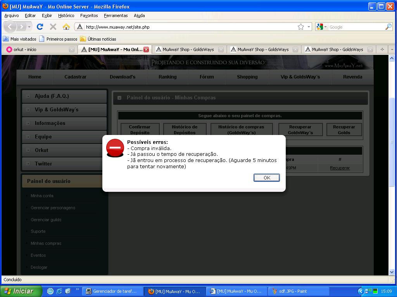Image resolution: width=397 pixels, height=297 pixels.
Task: Click Recuperar GoldsWay's button
Action: 300,130
